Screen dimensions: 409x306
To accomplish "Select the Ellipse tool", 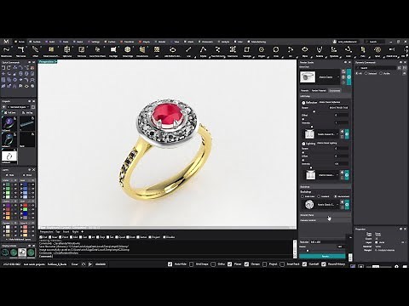I will 305,51.
